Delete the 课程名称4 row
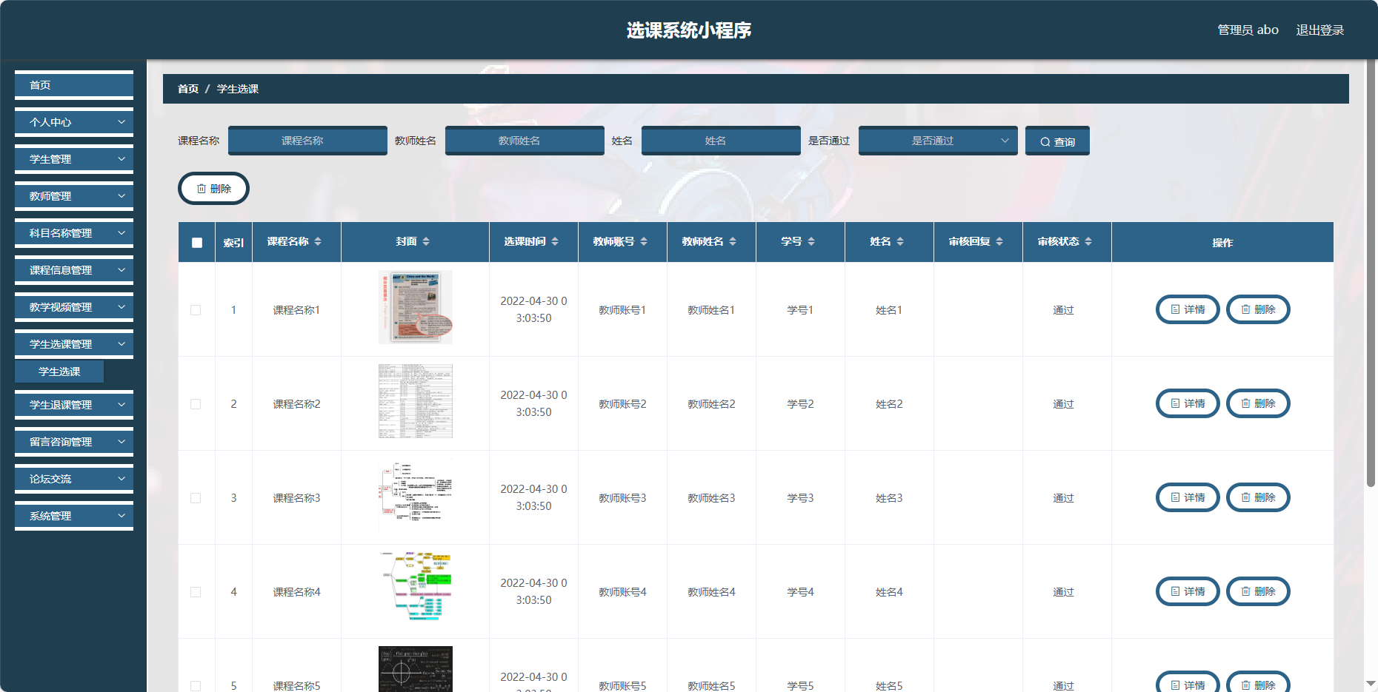Screen dimensions: 1378x692 pos(1258,591)
